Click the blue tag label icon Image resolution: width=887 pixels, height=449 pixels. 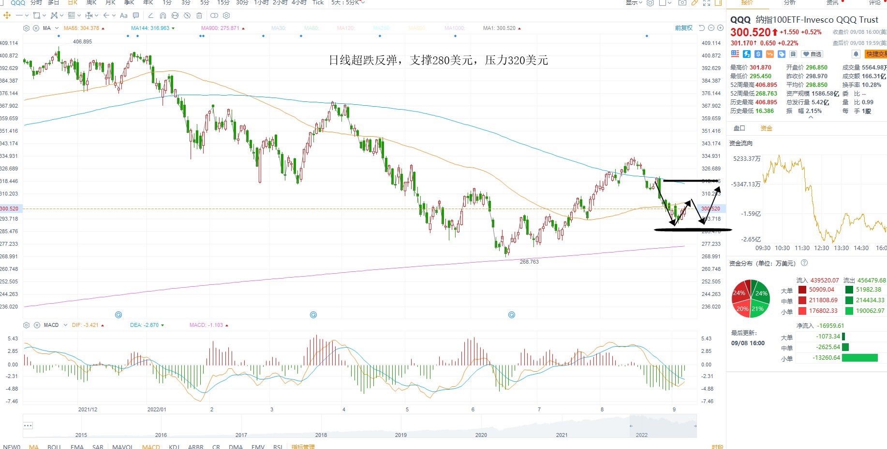(782, 54)
